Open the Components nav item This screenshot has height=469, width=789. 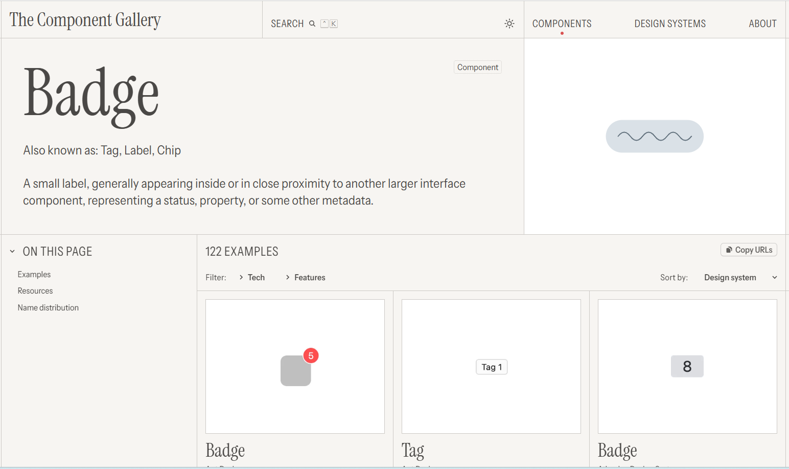pos(562,24)
